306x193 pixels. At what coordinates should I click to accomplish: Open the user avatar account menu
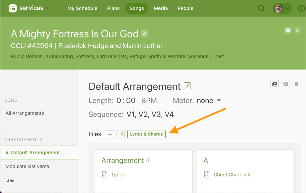pos(282,8)
